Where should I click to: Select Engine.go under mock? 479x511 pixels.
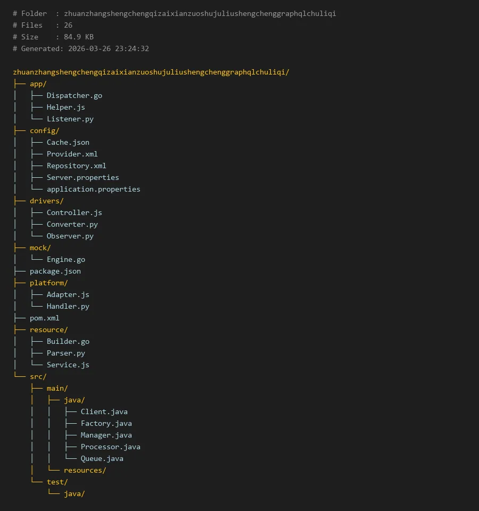click(65, 260)
